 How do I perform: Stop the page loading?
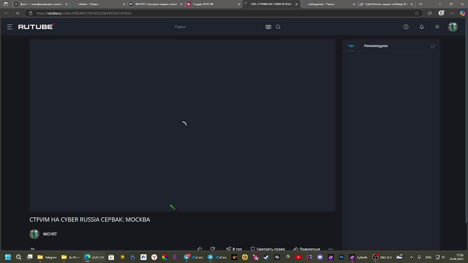17,13
